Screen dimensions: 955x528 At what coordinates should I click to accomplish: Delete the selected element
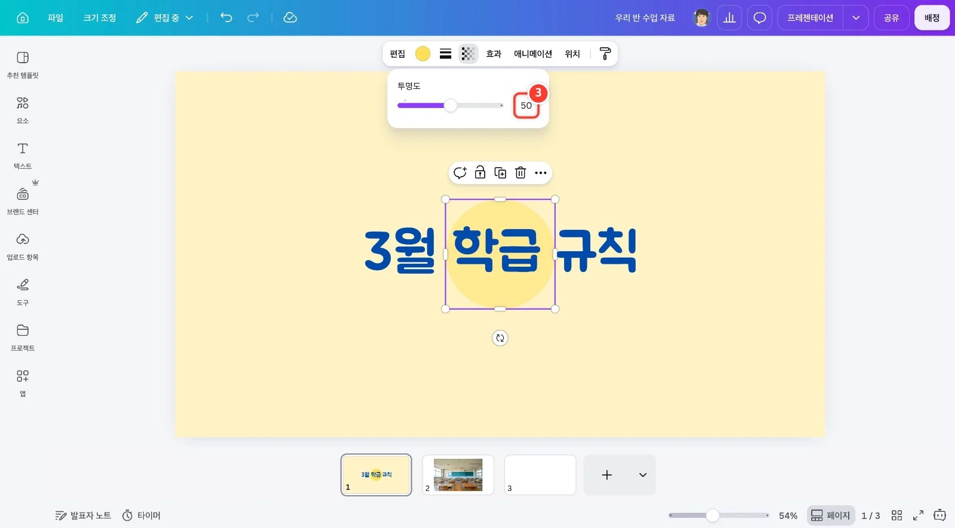520,173
